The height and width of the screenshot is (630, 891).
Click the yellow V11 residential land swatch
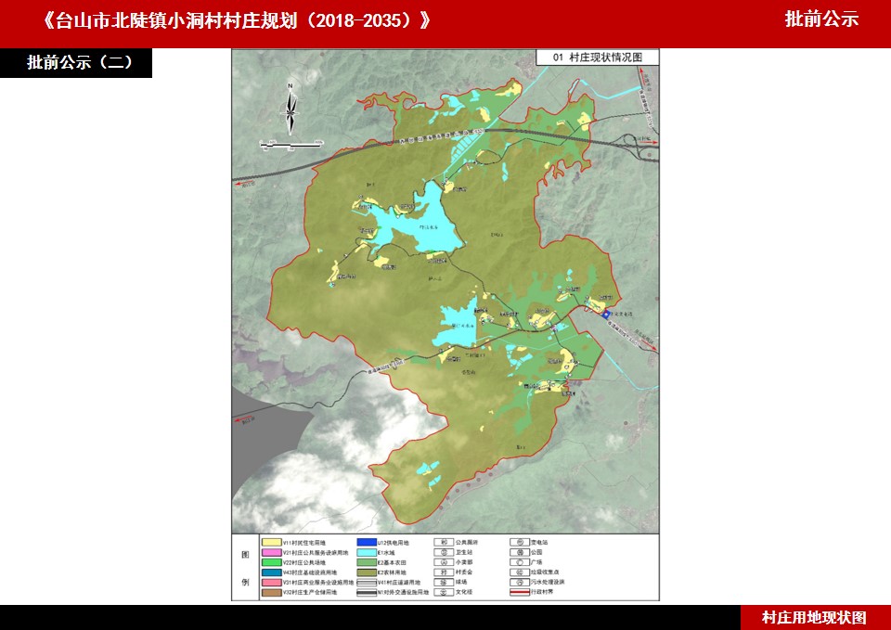coord(270,542)
